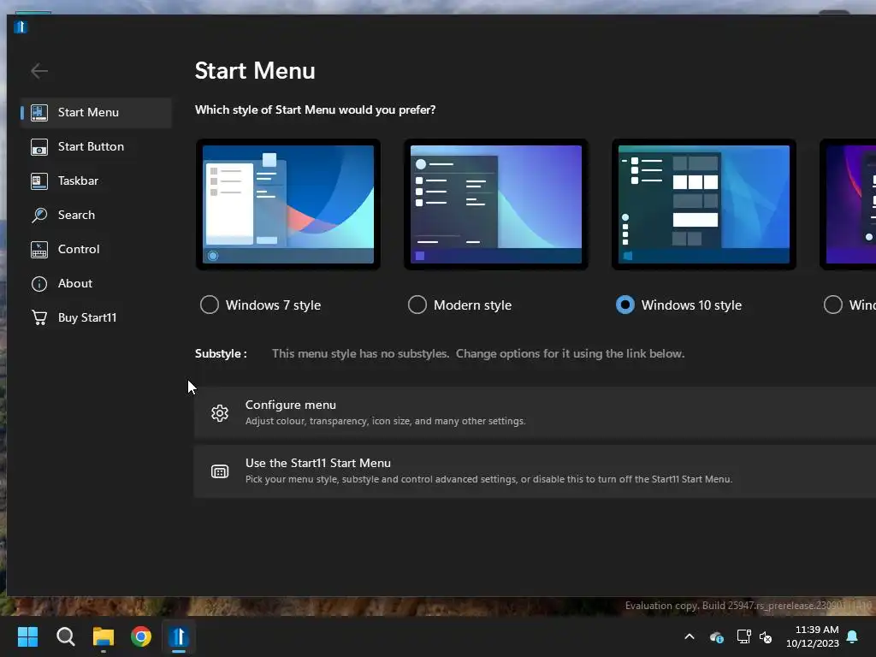Click the Windows 10 style preview thumbnail
Viewport: 876px width, 657px height.
point(704,204)
